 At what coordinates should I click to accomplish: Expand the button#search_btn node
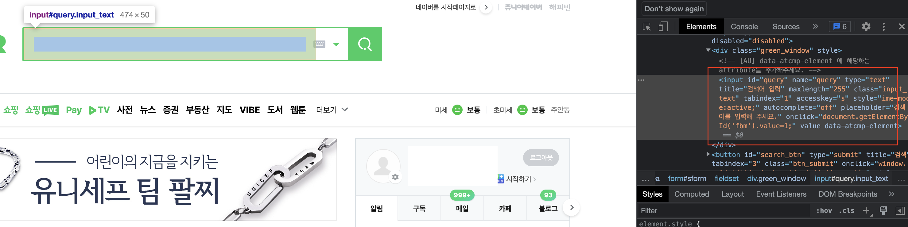[708, 154]
